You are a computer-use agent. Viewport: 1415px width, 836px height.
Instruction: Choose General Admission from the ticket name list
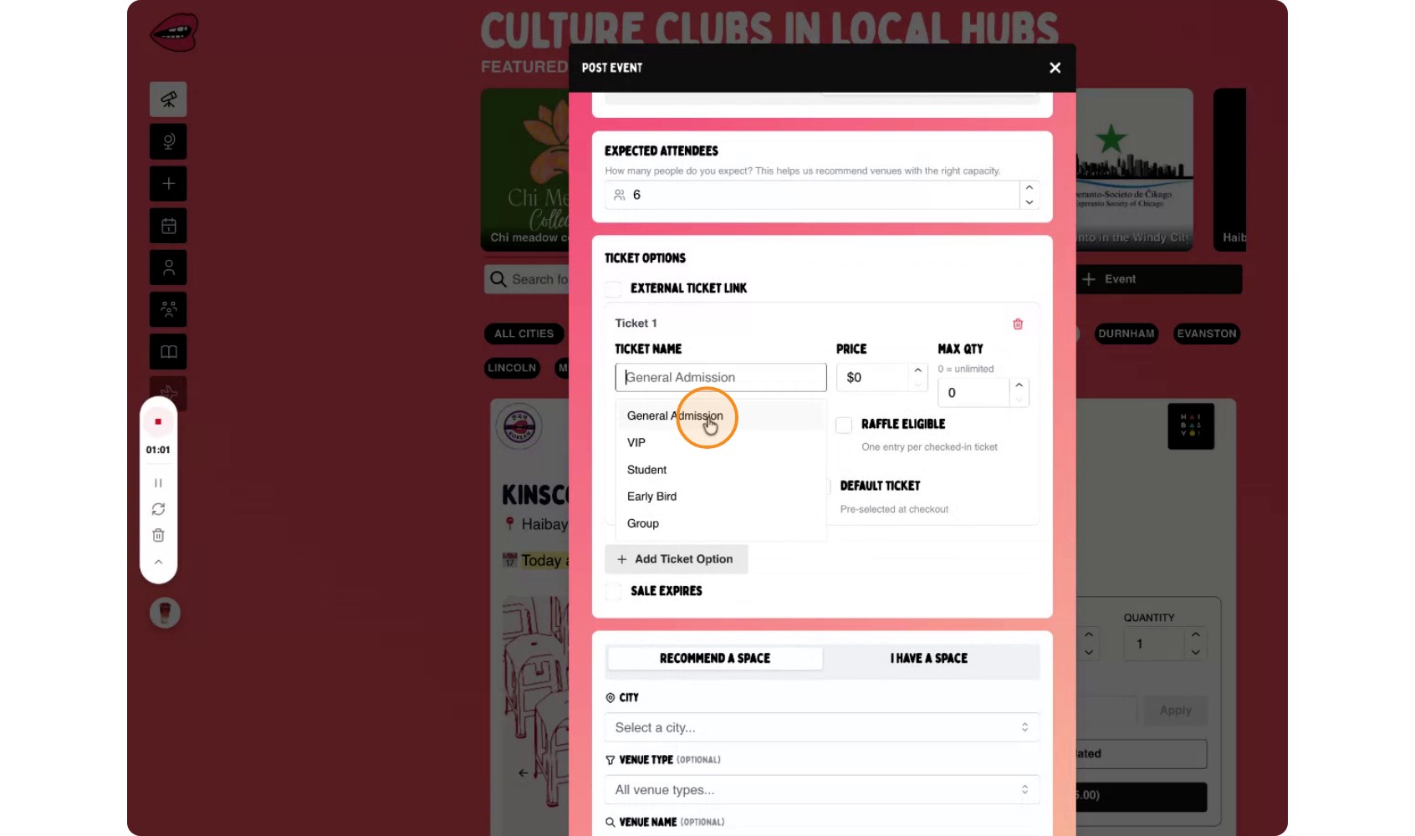tap(721, 415)
